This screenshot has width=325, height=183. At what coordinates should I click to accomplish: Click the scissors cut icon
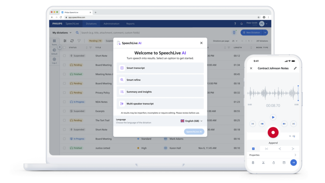click(263, 163)
